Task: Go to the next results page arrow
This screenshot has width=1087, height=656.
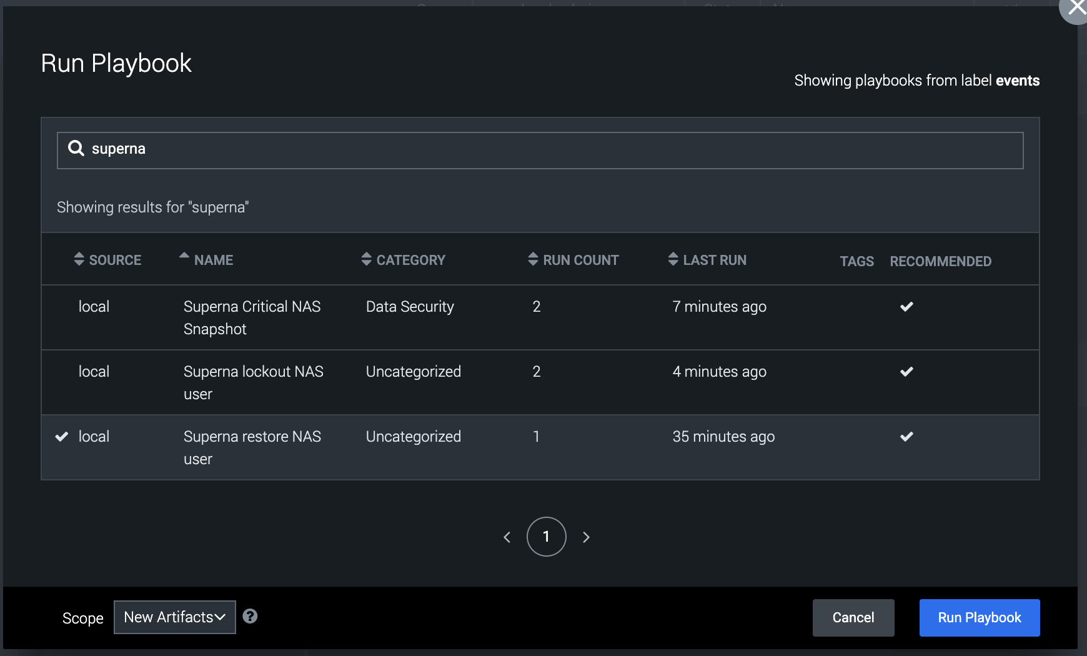Action: point(586,537)
